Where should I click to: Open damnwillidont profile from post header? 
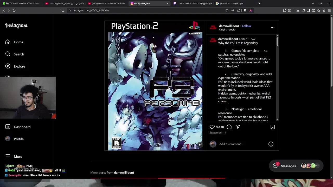click(229, 26)
